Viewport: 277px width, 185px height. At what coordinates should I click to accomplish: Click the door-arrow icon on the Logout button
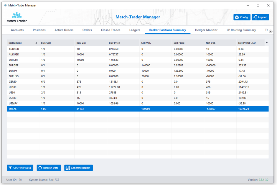tap(255, 17)
